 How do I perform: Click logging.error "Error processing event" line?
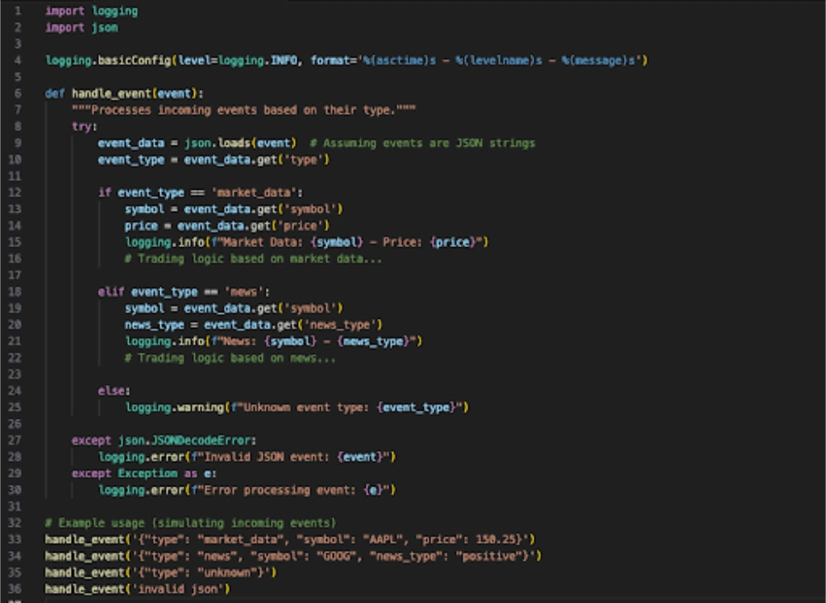(247, 490)
